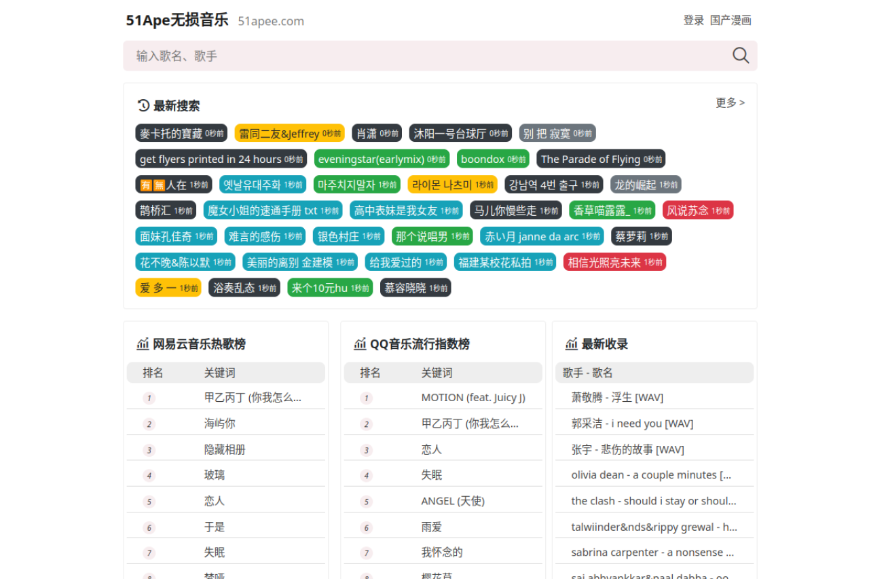The height and width of the screenshot is (579, 869).
Task: Select the 麥卡托的寶藏 search tag
Action: click(181, 133)
